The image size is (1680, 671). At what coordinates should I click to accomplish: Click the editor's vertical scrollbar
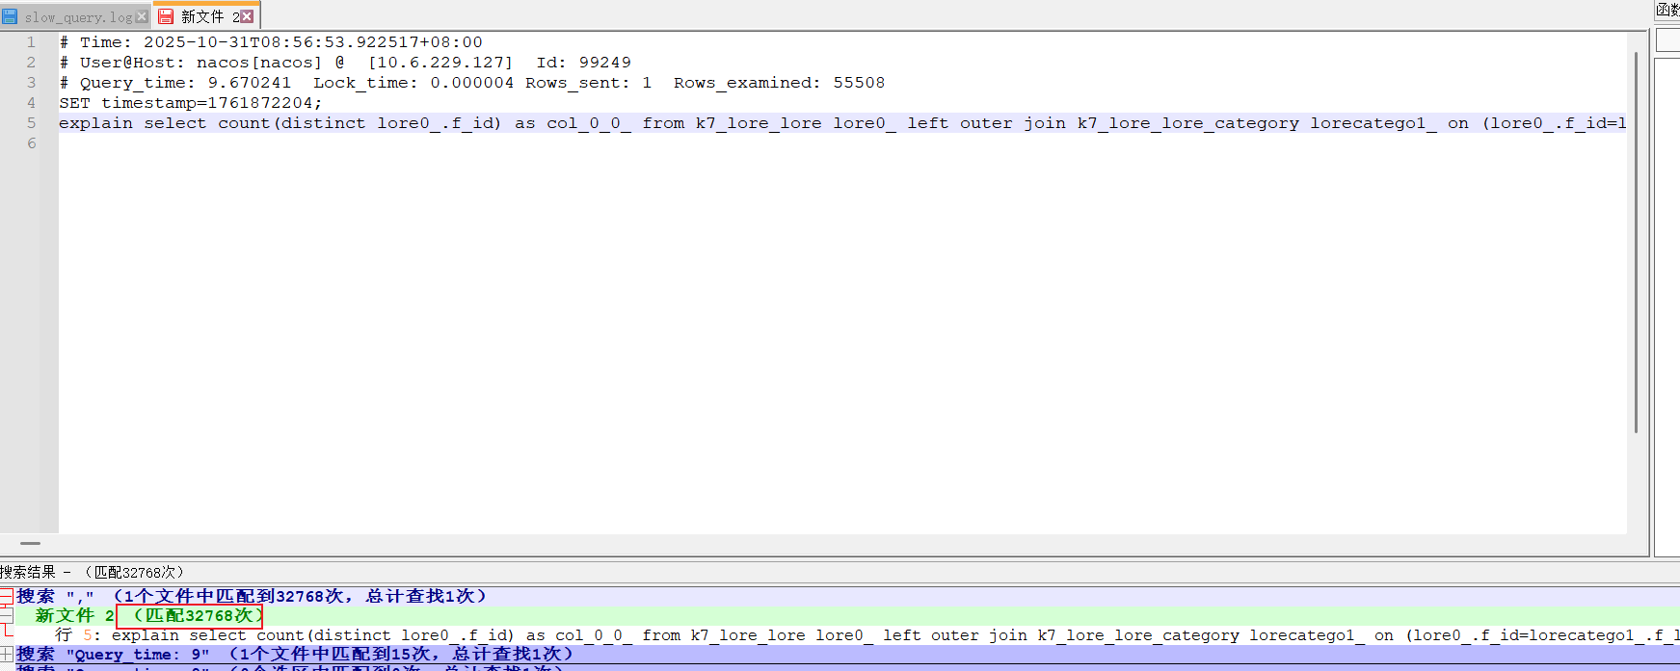coord(1636,241)
